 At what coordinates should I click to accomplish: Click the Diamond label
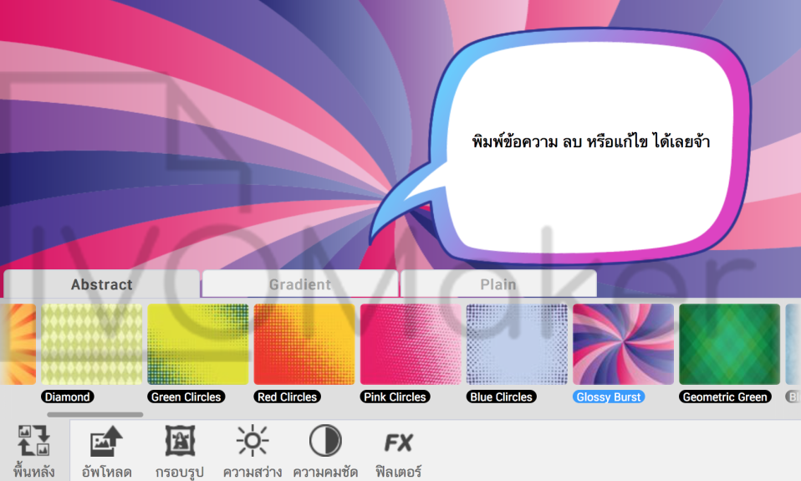point(68,397)
